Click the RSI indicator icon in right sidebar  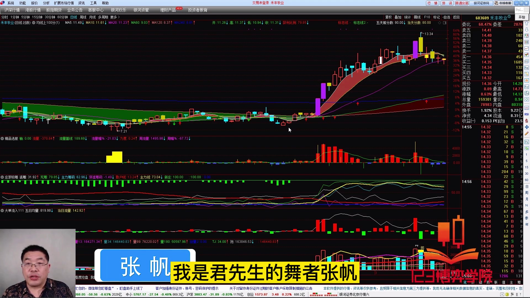[x=527, y=115]
